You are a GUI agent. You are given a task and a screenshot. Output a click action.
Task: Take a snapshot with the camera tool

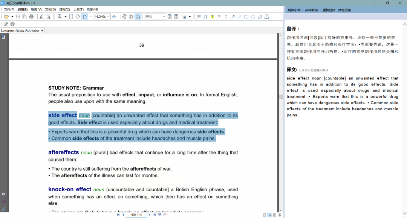point(131,17)
